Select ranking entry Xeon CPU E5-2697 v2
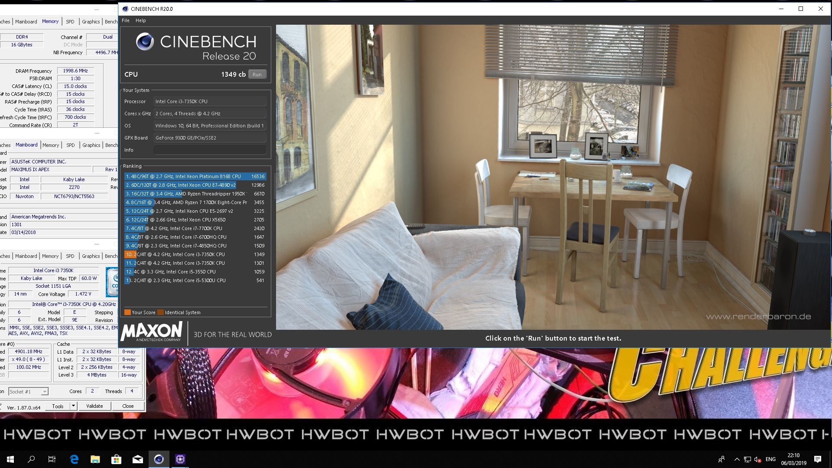Image resolution: width=832 pixels, height=468 pixels. pyautogui.click(x=195, y=211)
